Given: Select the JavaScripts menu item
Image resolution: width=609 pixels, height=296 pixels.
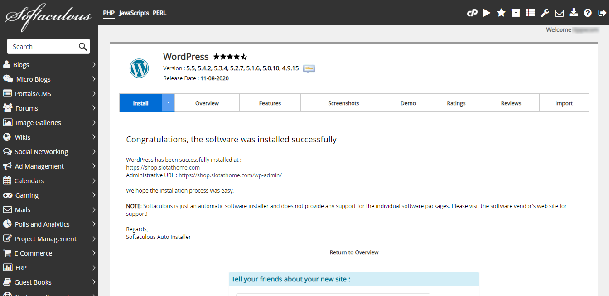Looking at the screenshot, I should [134, 13].
